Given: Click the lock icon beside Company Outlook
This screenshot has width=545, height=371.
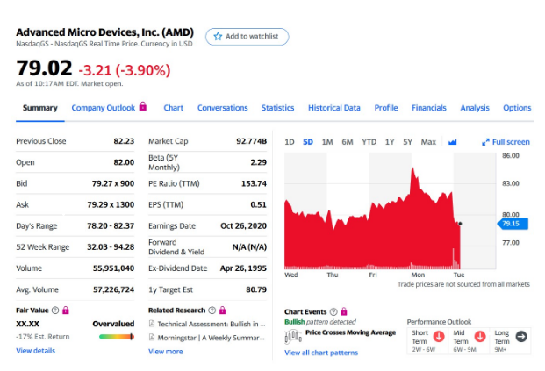Looking at the screenshot, I should (x=144, y=107).
